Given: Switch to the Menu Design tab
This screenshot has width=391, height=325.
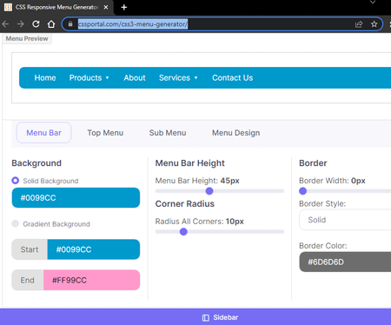Looking at the screenshot, I should pos(236,133).
